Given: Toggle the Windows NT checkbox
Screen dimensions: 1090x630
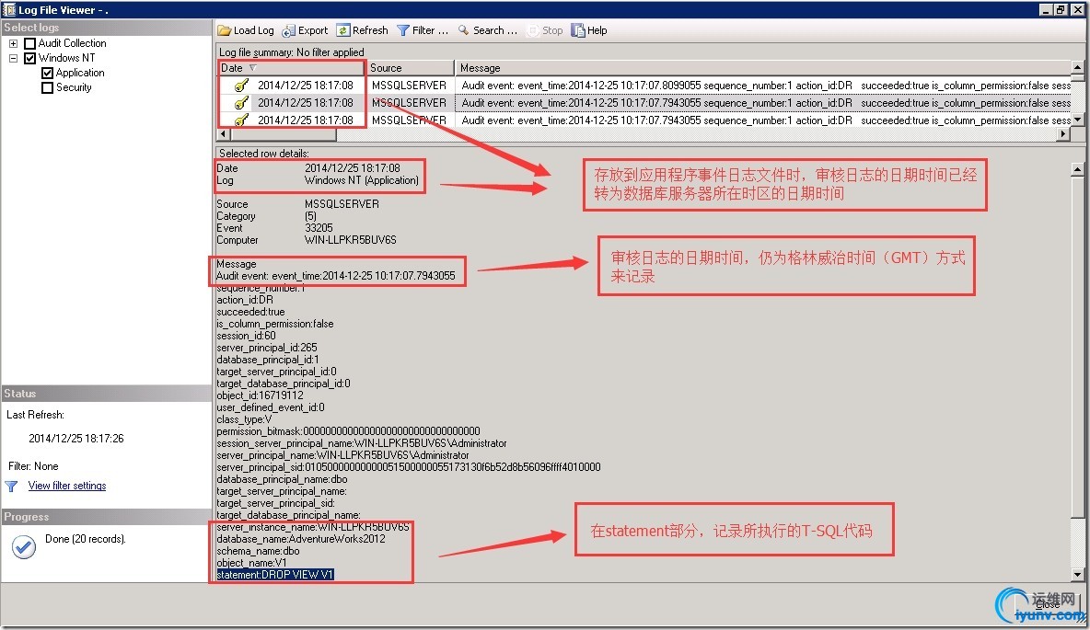Looking at the screenshot, I should (x=29, y=58).
